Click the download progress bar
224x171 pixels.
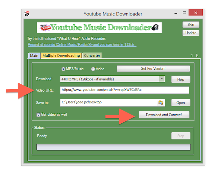click(x=113, y=147)
